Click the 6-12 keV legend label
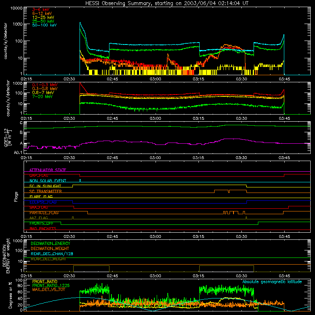 pos(42,13)
